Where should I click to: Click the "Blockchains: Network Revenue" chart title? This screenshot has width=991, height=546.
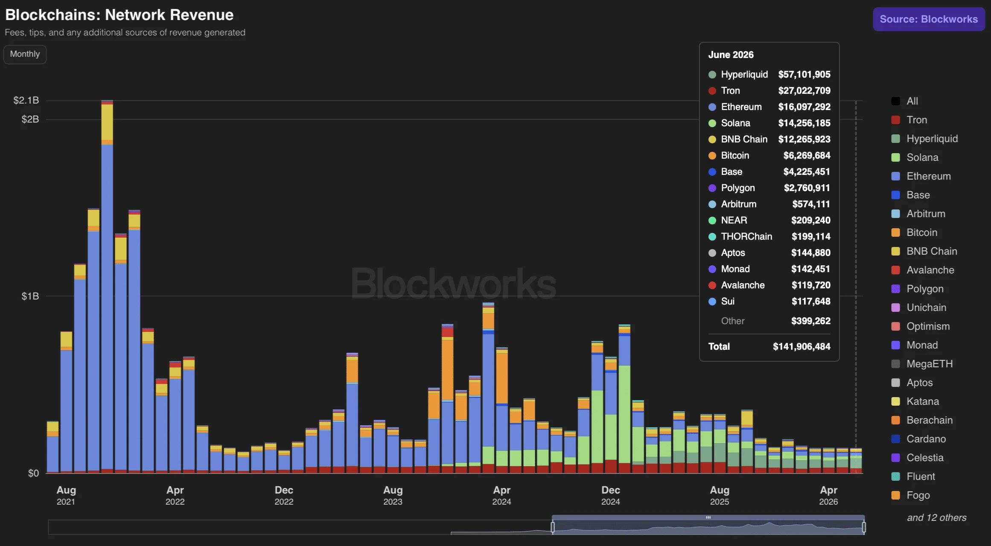(x=120, y=15)
